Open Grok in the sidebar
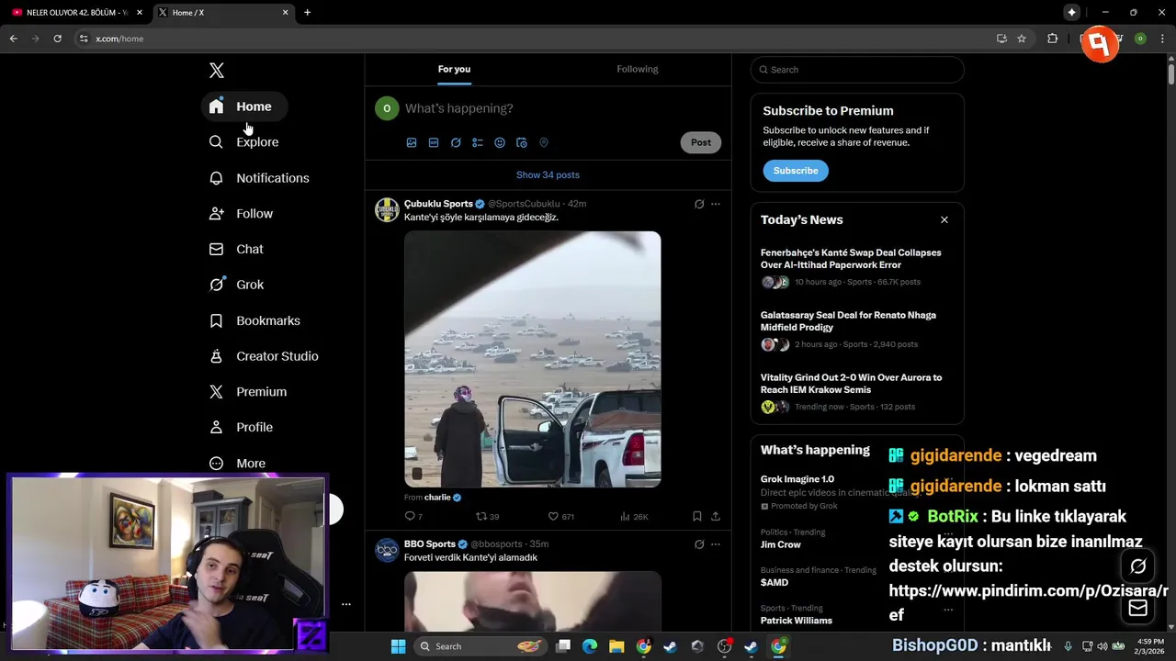This screenshot has width=1176, height=661. click(x=237, y=285)
